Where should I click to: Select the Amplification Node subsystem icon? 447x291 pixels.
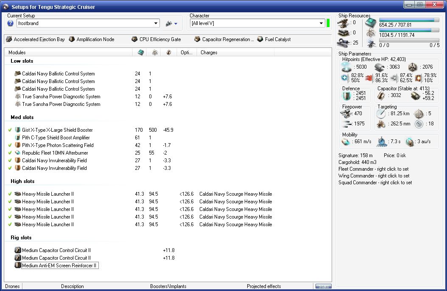(72, 39)
